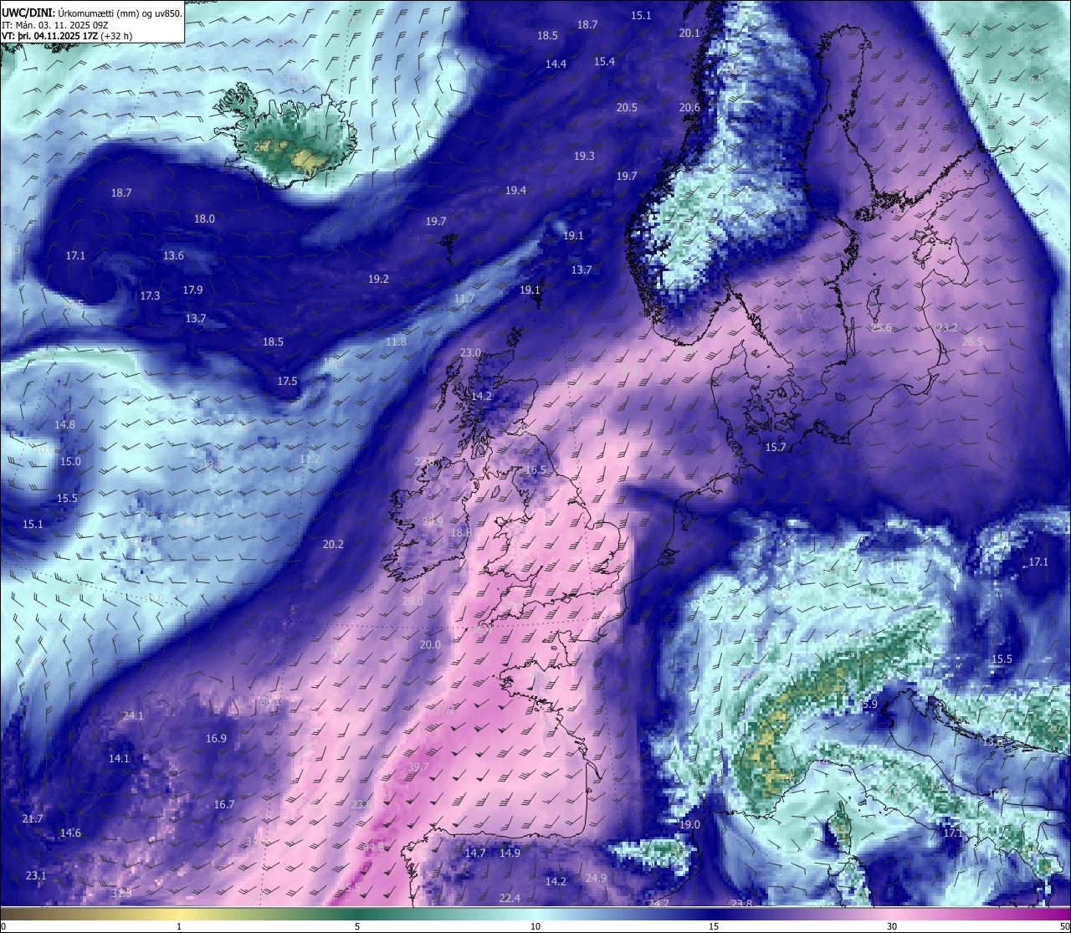Viewport: 1071px width, 933px height.
Task: Click the 15.4 value label
Action: tap(604, 62)
